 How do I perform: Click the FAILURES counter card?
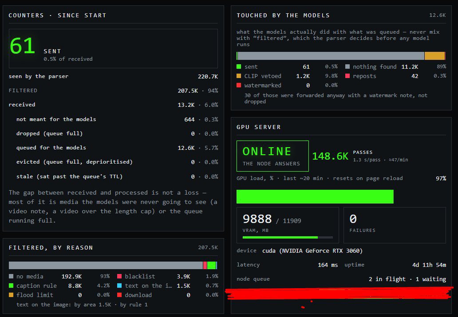(x=395, y=225)
